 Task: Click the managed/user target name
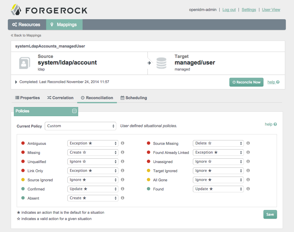pos(195,63)
